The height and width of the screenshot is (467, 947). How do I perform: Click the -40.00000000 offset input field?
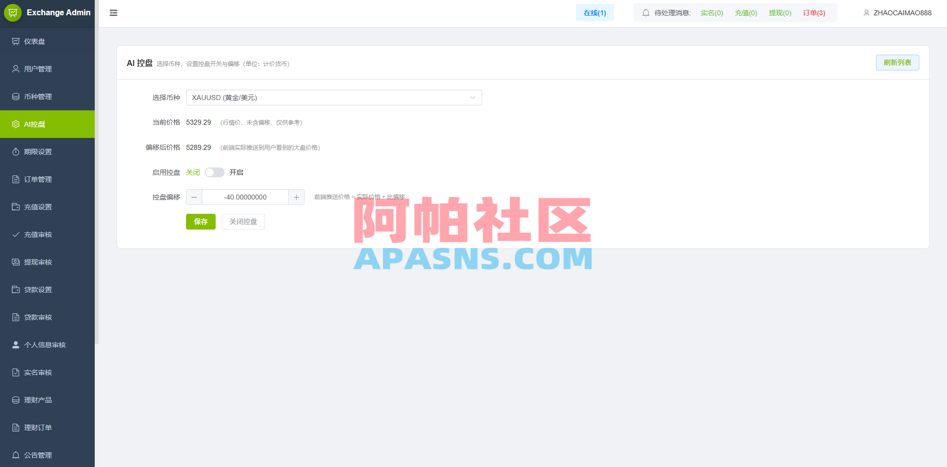coord(245,197)
